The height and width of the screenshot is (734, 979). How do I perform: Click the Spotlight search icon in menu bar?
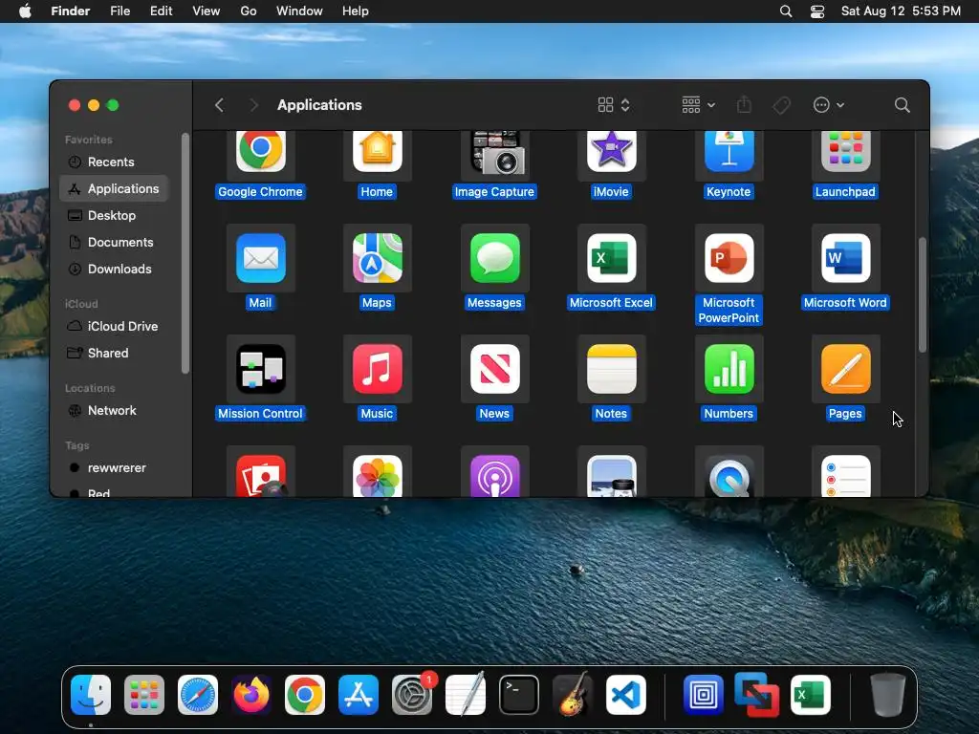(x=786, y=11)
